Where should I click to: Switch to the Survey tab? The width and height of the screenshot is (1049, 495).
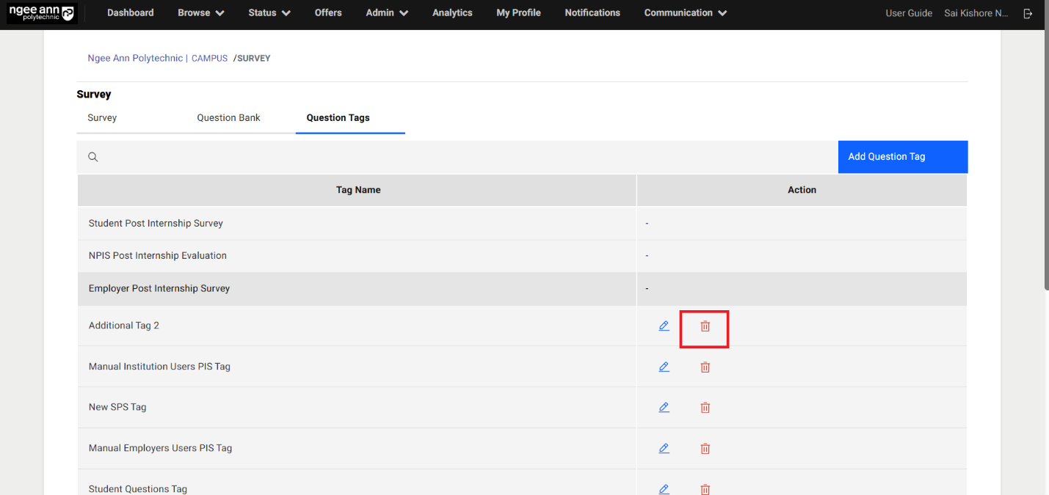coord(102,118)
